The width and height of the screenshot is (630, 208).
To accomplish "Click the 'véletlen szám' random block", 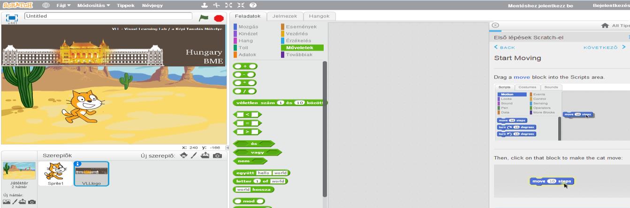I will click(280, 103).
